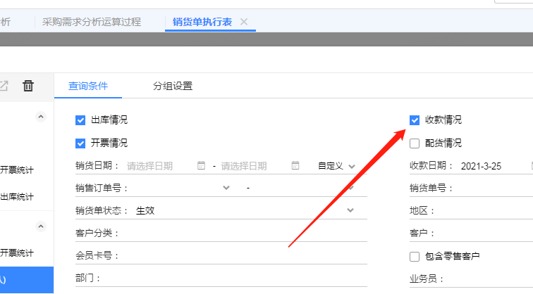Uncheck the 收款情况 checkbox
Viewport: 533px width, 294px height.
coord(415,120)
